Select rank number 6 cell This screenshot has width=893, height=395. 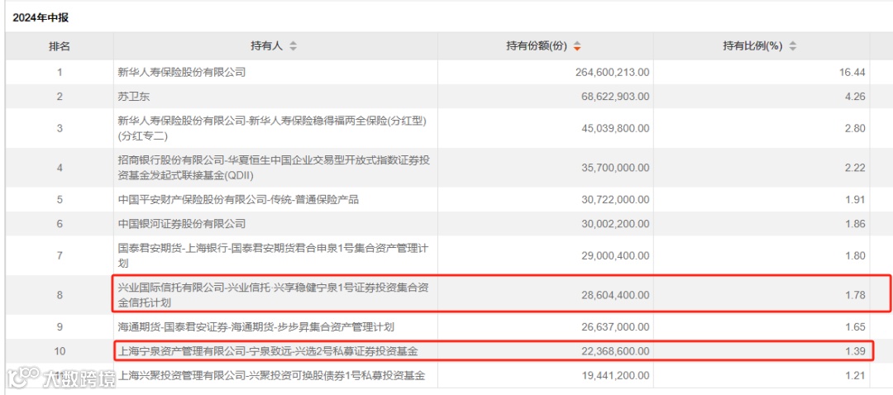click(x=60, y=223)
